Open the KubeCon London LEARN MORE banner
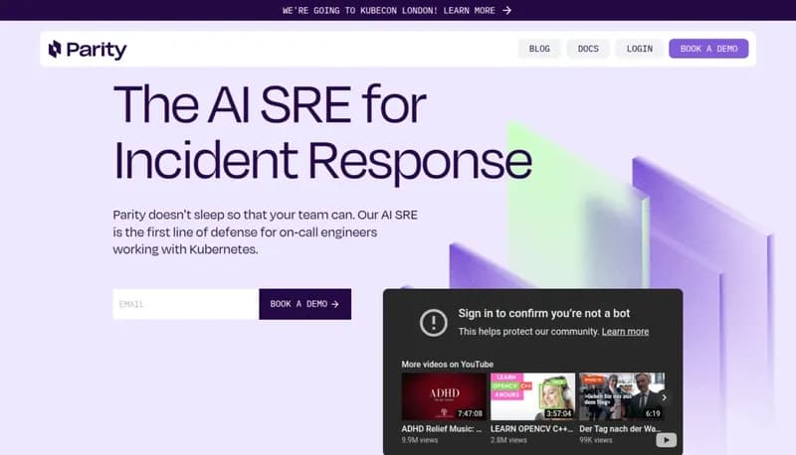 coord(396,10)
